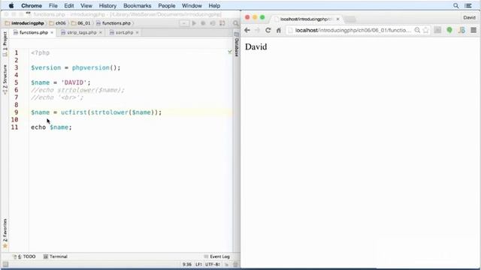The image size is (481, 270).
Task: Click the 06_01 breadcrumb folder
Action: pyautogui.click(x=81, y=23)
